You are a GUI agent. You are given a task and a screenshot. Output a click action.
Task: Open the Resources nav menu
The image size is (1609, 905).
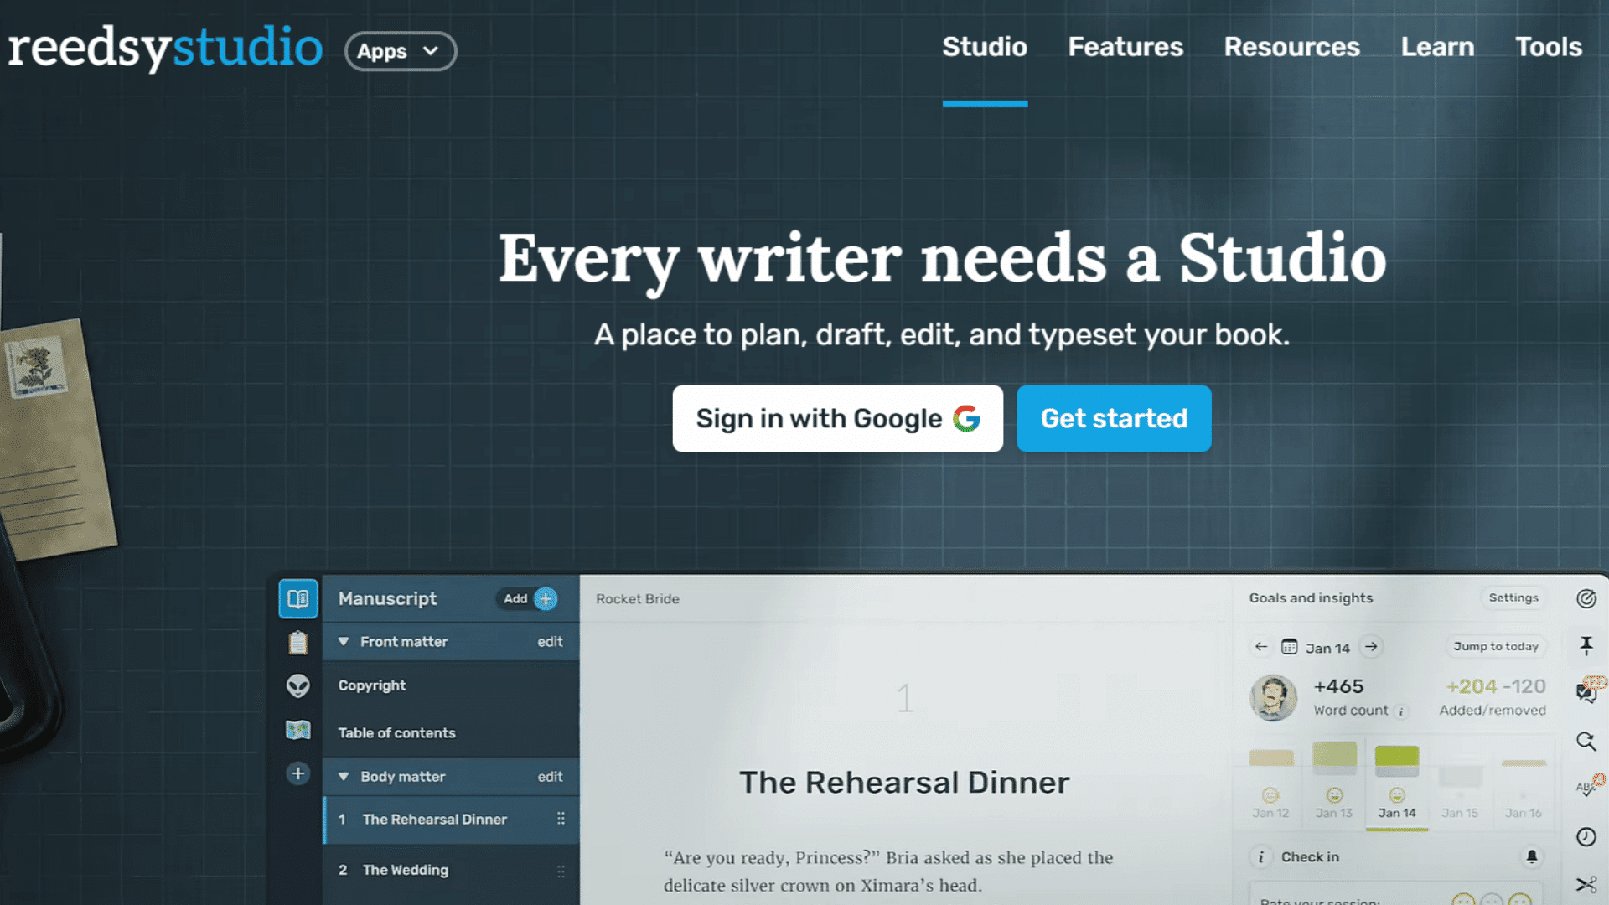tap(1291, 47)
